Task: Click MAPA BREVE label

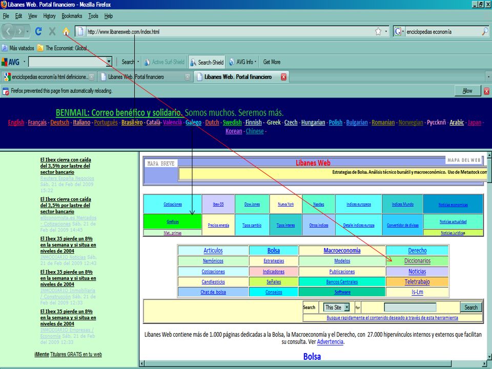Action: 160,163
